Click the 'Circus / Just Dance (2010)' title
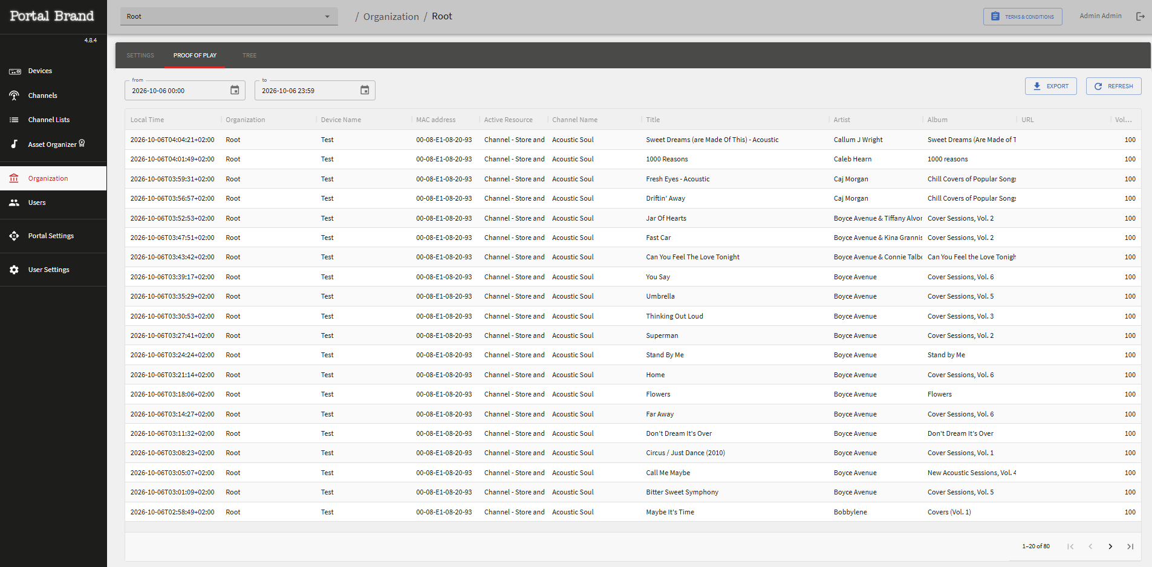 tap(685, 453)
